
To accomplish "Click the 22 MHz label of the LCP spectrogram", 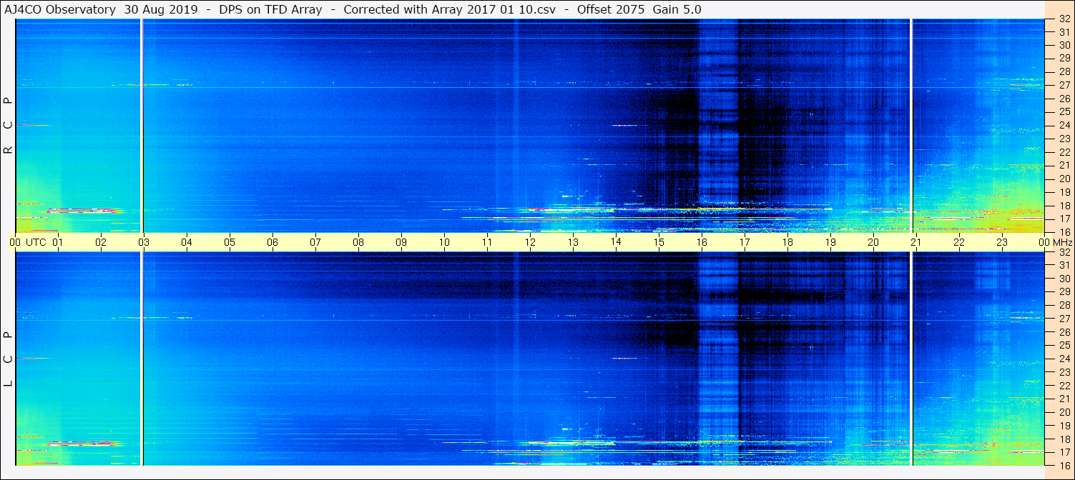I will [x=1064, y=386].
